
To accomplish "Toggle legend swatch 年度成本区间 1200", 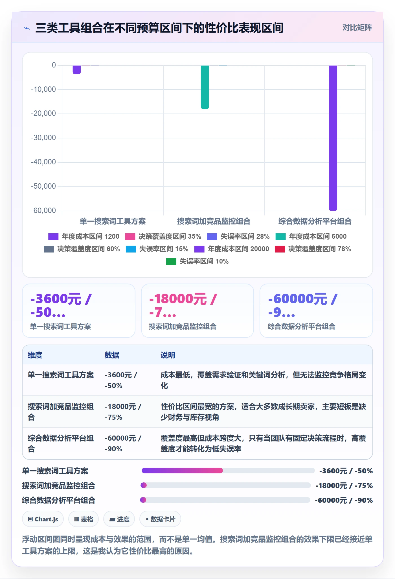I will click(53, 237).
